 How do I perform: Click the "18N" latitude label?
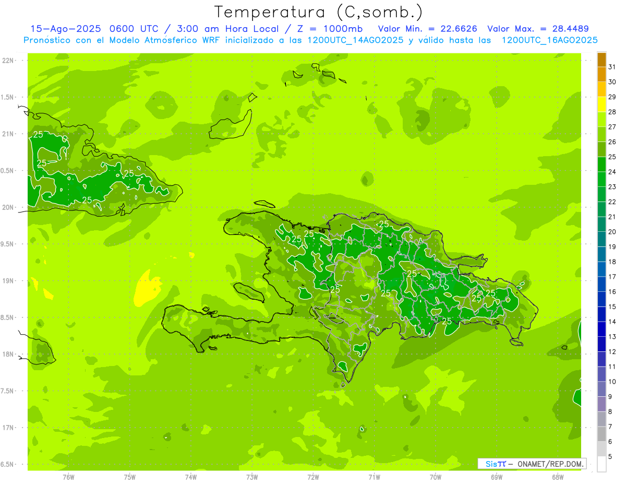click(x=7, y=355)
